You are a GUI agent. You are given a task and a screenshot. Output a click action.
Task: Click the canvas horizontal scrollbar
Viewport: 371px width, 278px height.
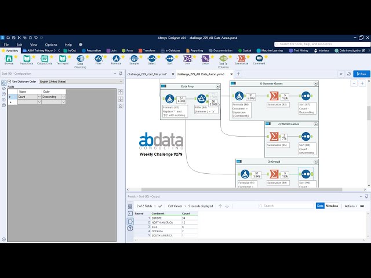click(x=242, y=189)
